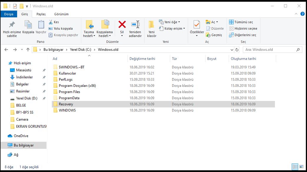Open Özellikler properties icon

pos(197,25)
